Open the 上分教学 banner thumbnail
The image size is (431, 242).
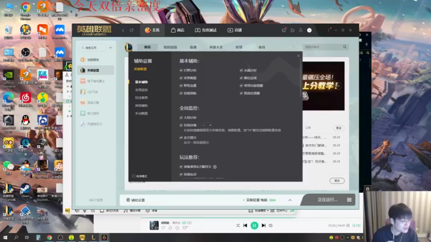[324, 86]
